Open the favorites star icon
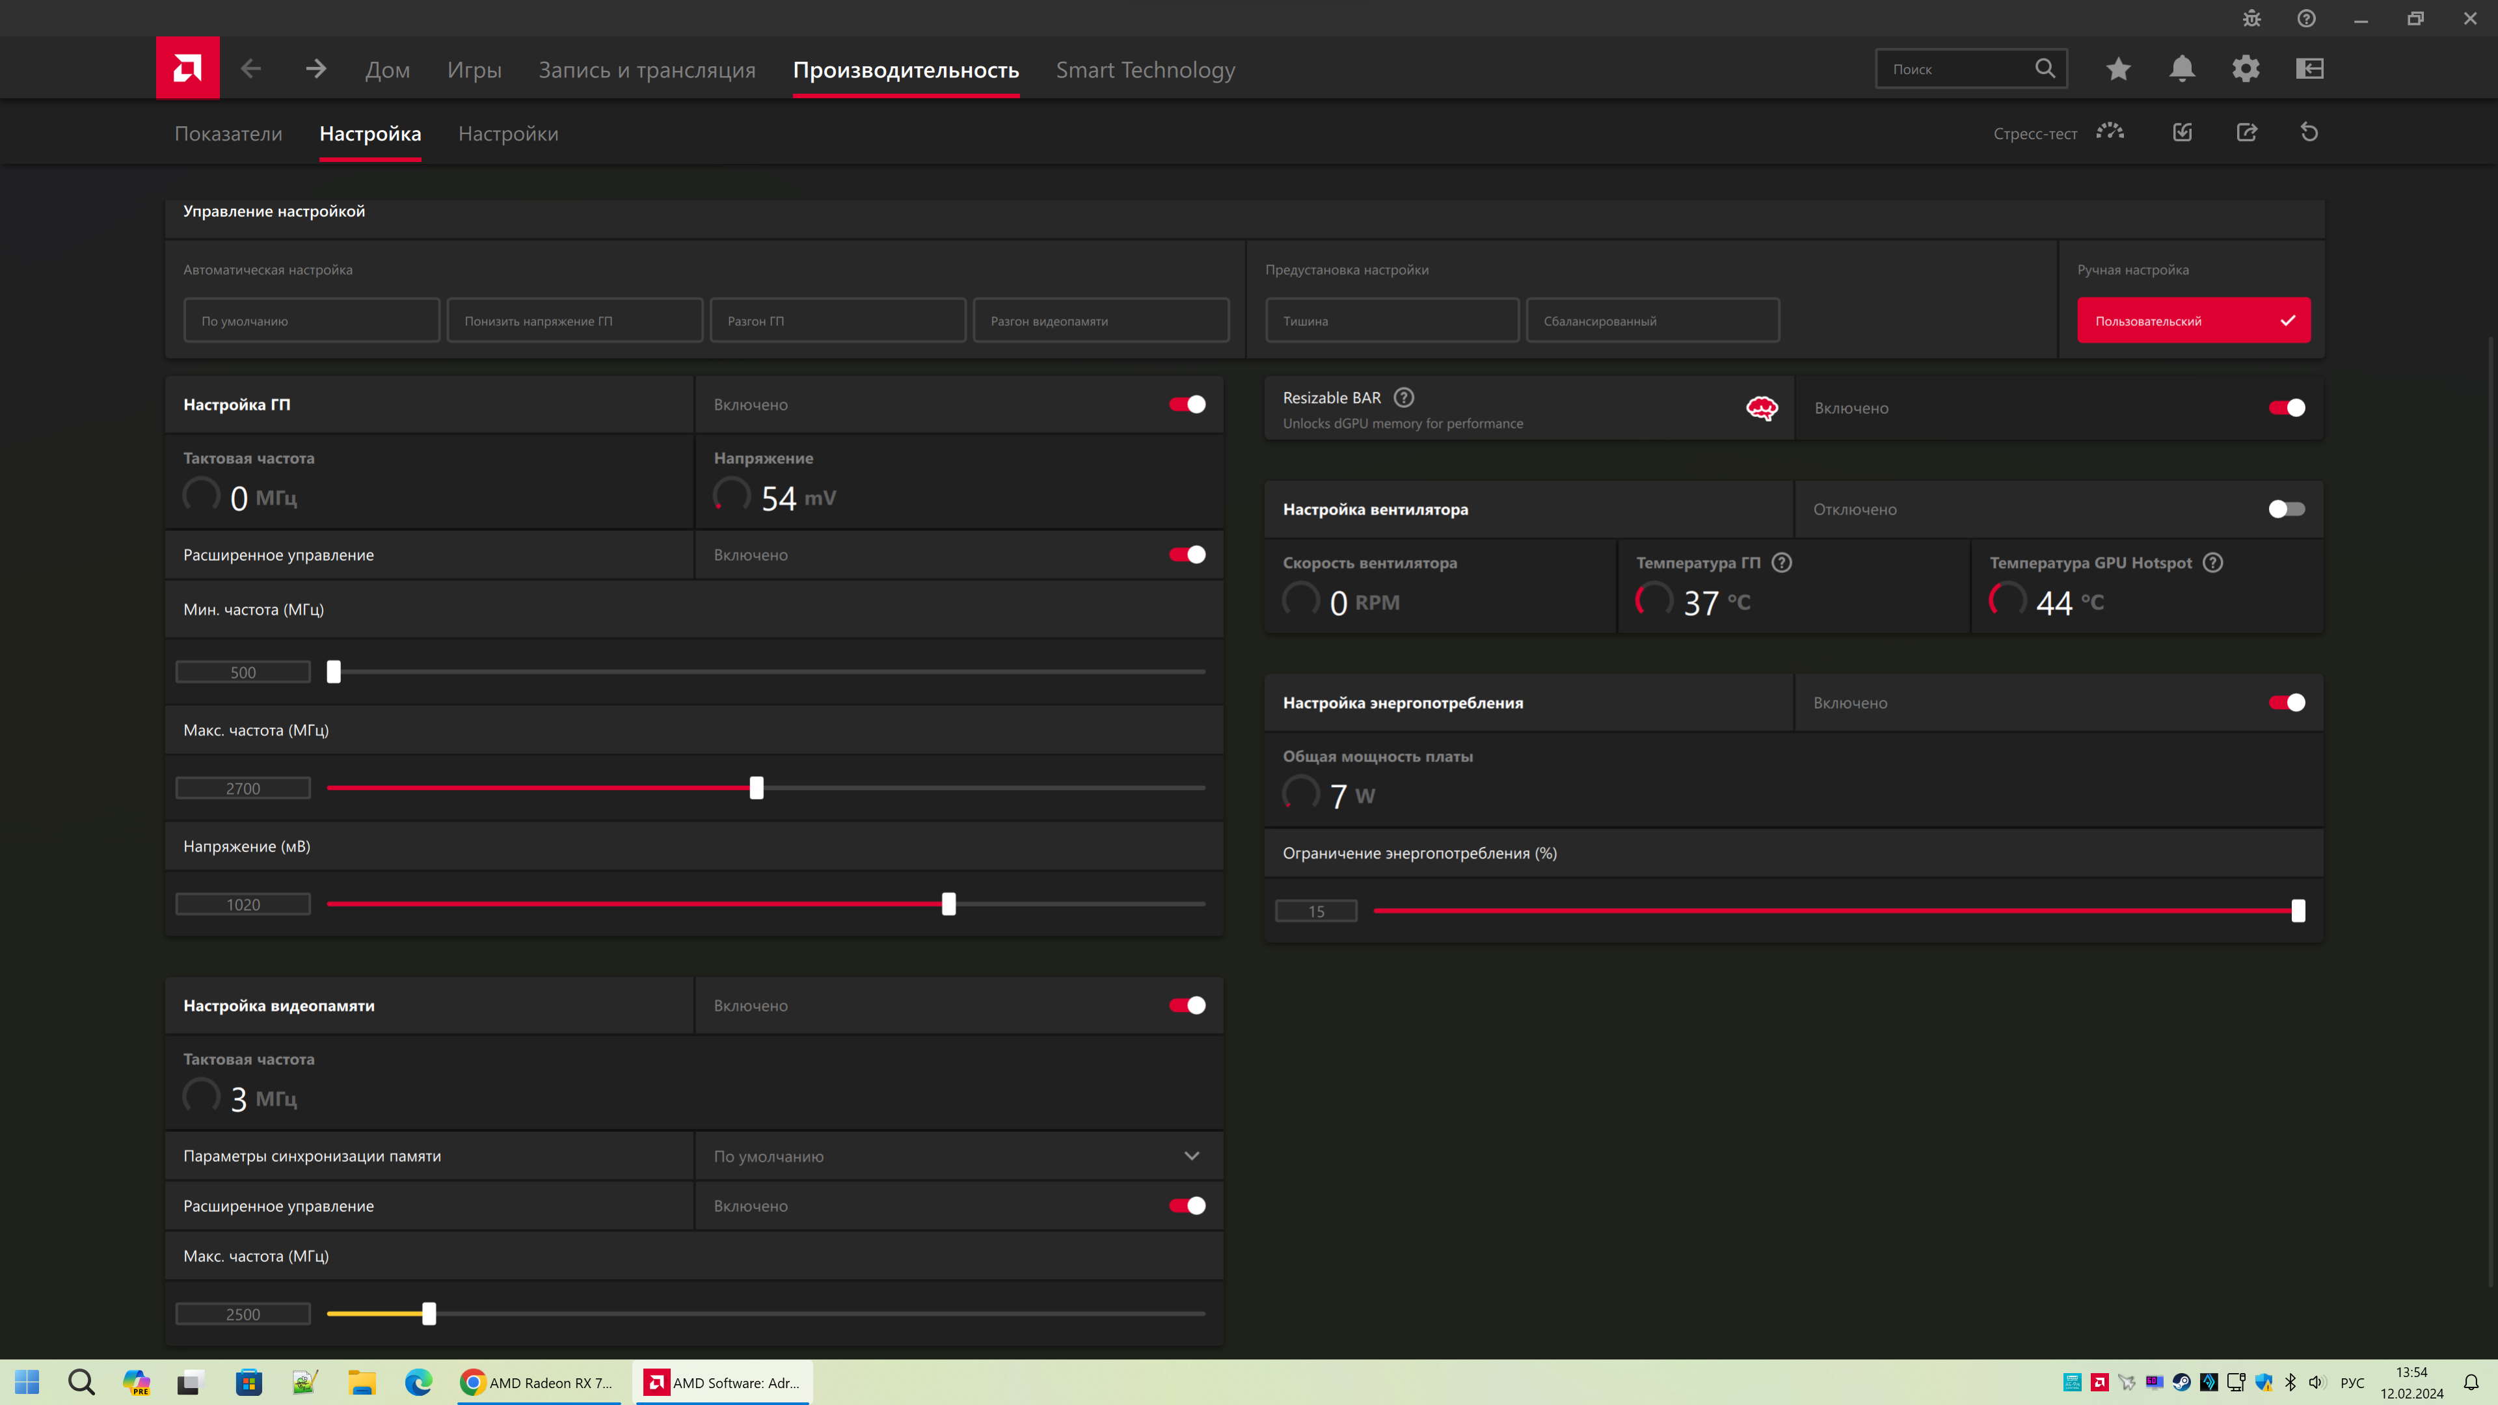This screenshot has height=1405, width=2498. pos(2118,69)
